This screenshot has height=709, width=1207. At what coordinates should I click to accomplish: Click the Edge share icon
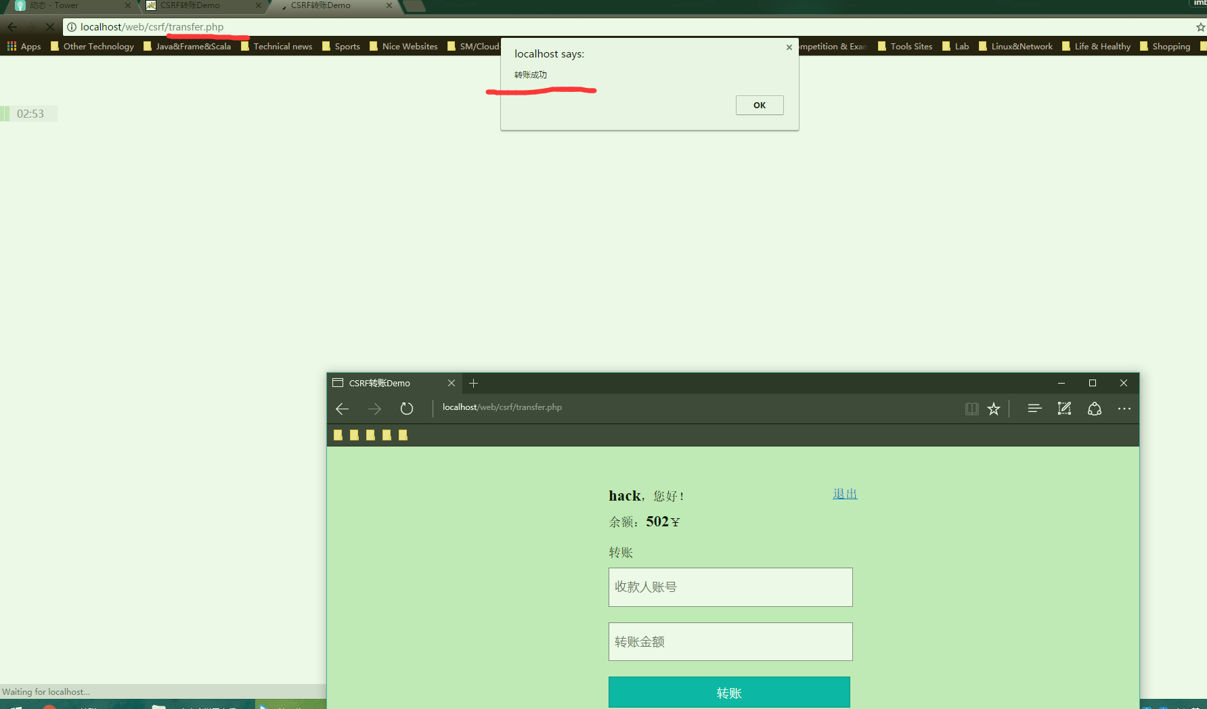(1094, 409)
